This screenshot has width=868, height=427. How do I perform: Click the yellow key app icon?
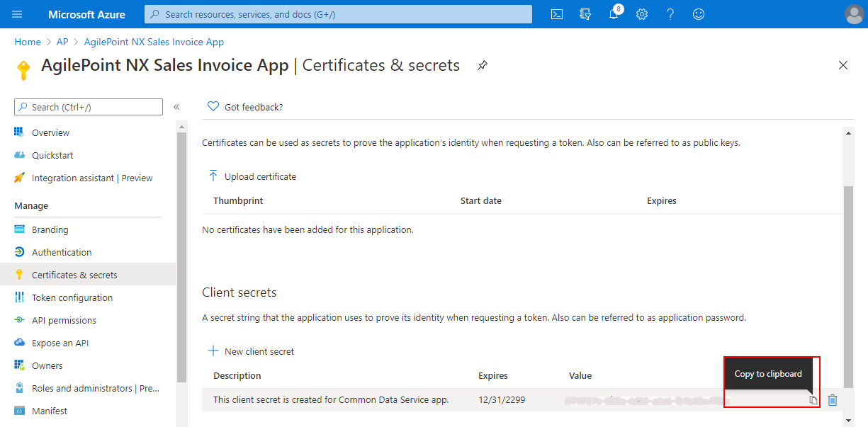[23, 69]
